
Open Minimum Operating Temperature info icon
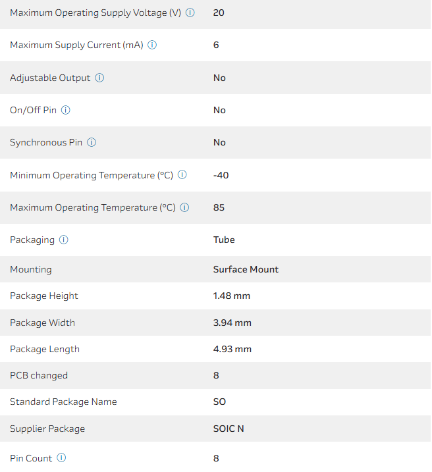pos(182,175)
